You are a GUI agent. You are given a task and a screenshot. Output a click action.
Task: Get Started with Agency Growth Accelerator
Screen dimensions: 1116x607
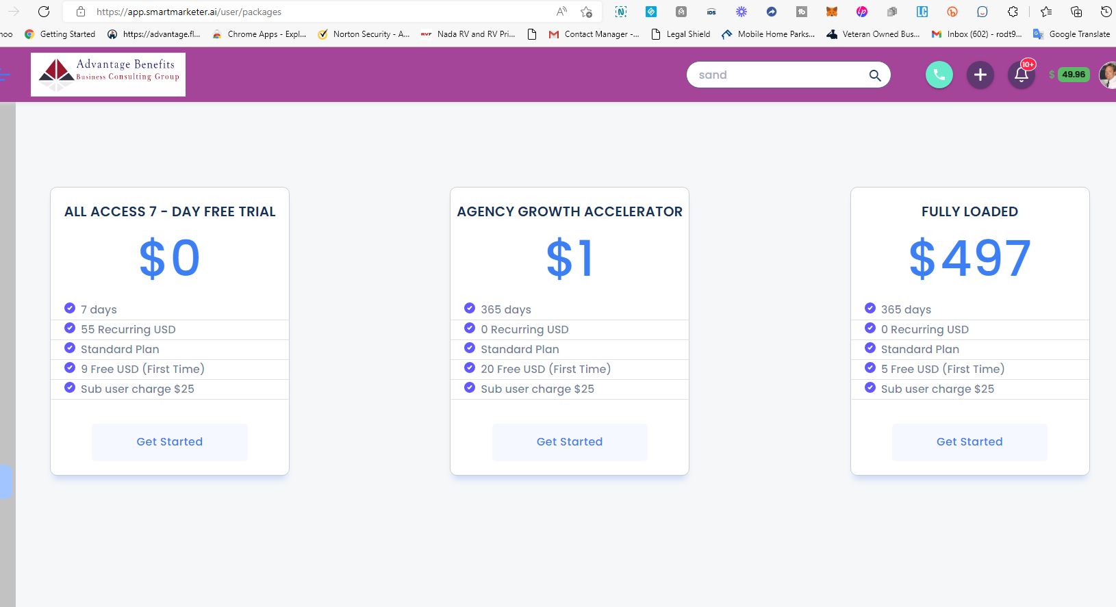(570, 442)
